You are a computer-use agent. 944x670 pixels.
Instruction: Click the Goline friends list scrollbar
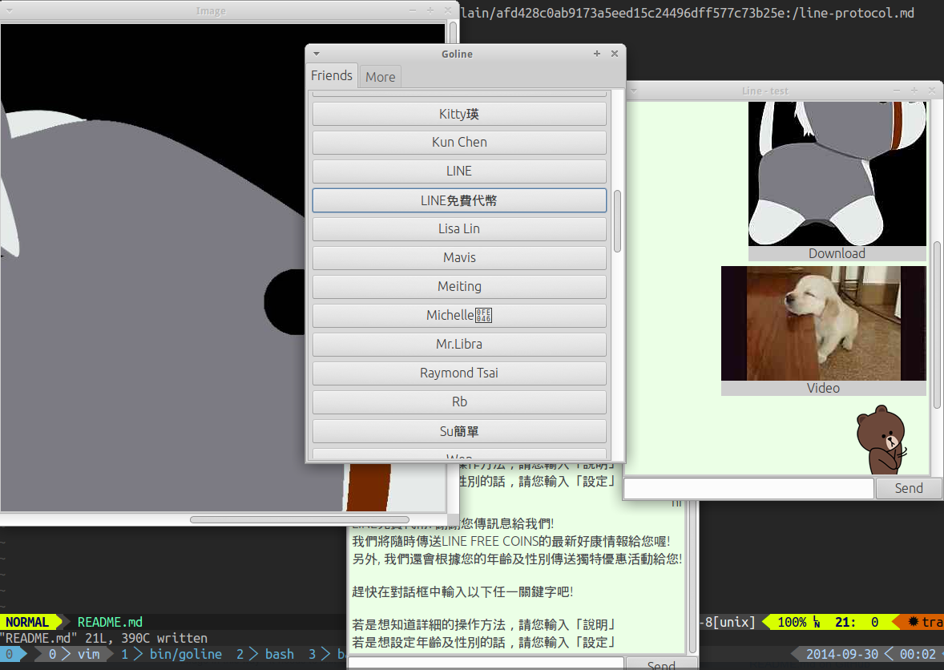pyautogui.click(x=617, y=221)
